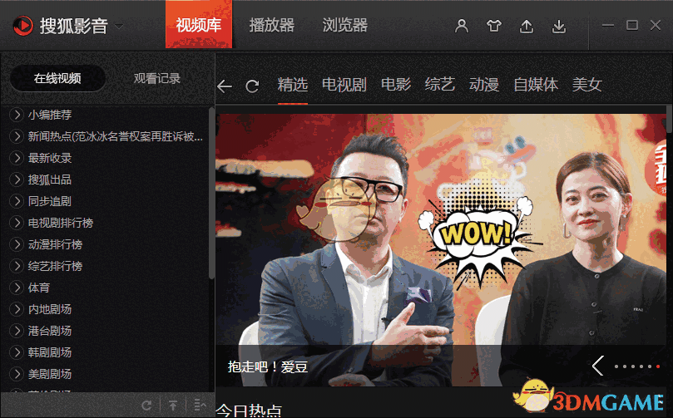Expand the 体育 arrow

click(17, 288)
